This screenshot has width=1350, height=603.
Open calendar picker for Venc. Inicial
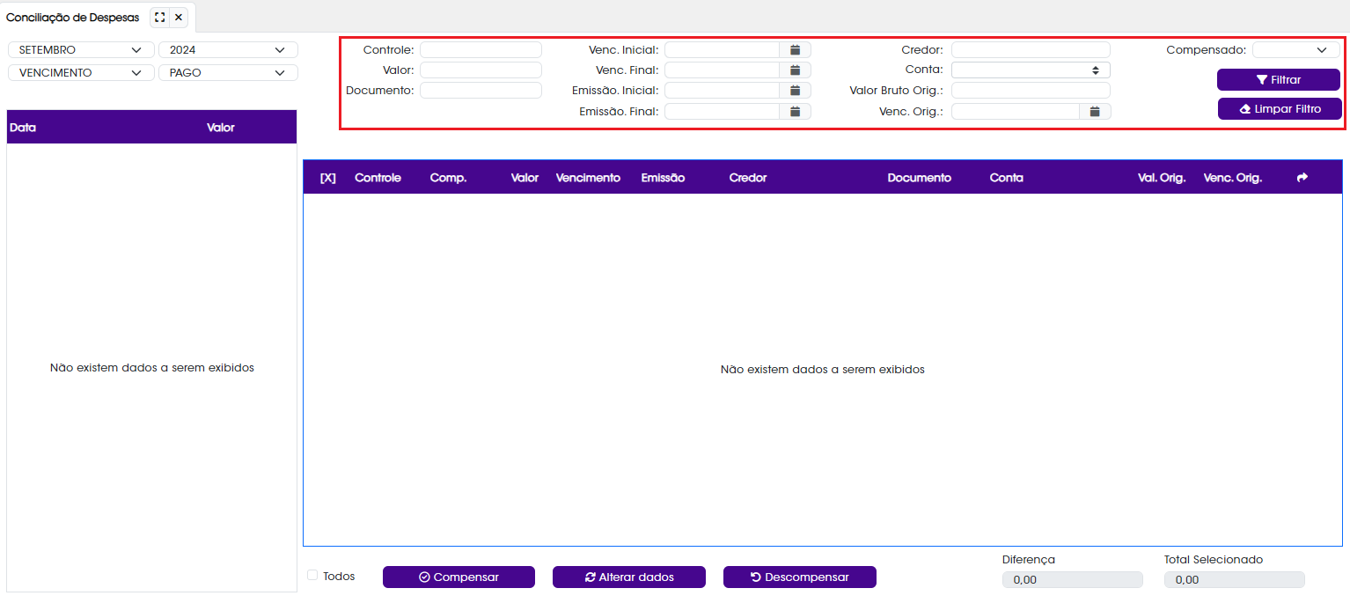[795, 50]
